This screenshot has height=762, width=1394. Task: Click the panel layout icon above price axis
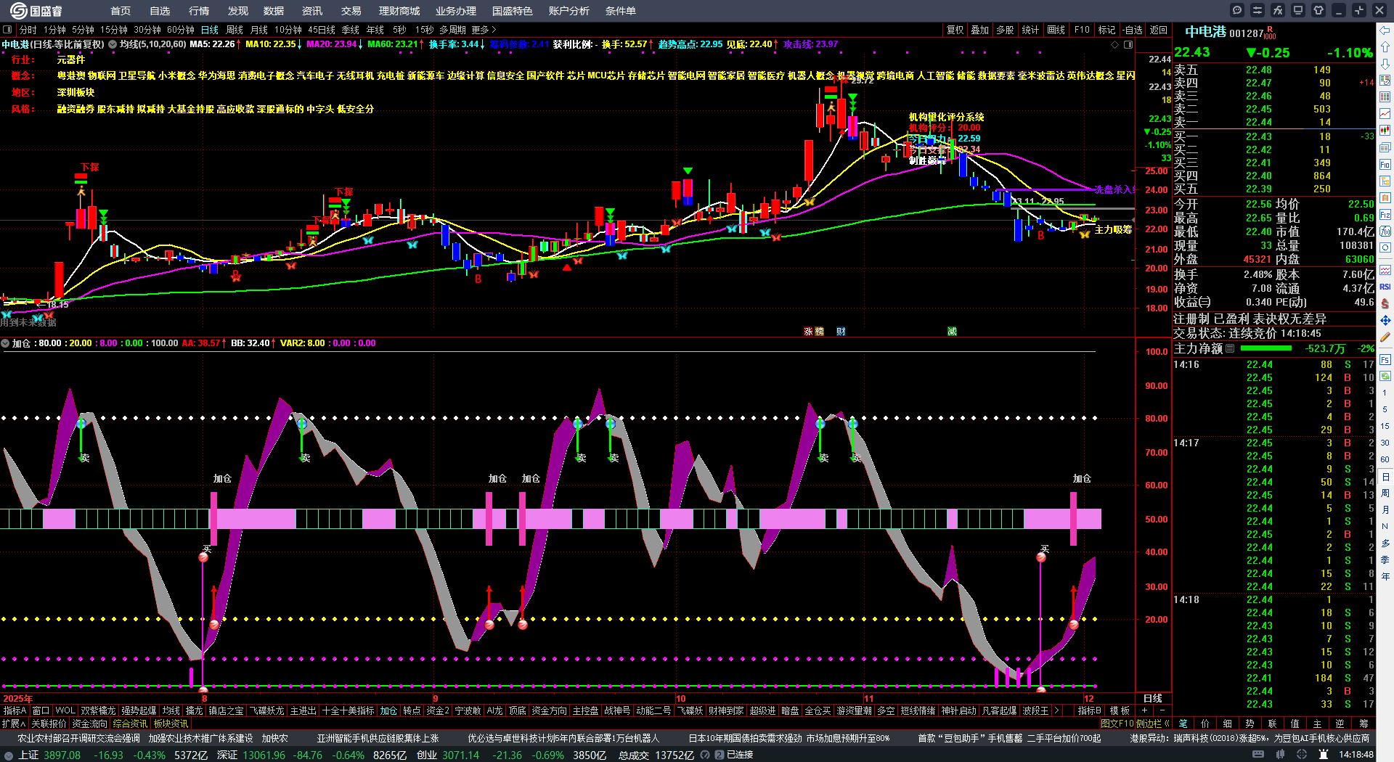tap(1128, 44)
